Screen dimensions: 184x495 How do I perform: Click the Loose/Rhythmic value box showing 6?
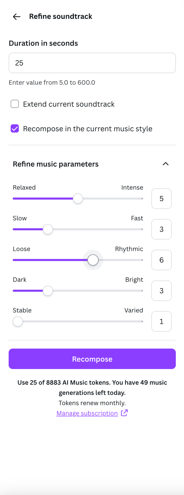pyautogui.click(x=161, y=260)
